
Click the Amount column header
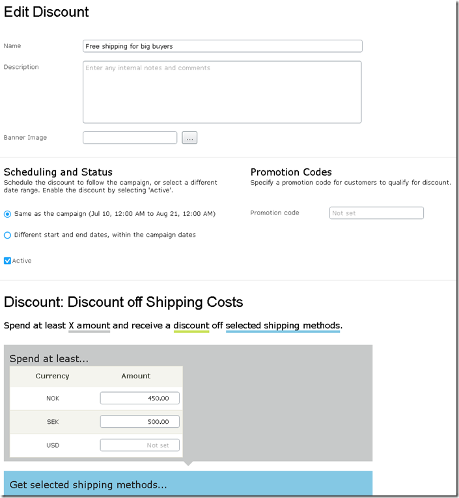135,376
